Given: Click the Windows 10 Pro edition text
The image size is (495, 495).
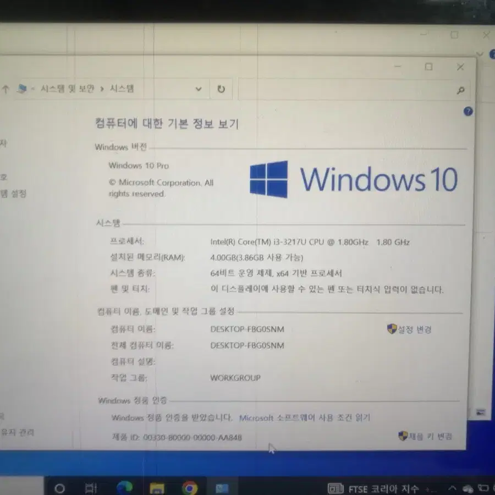Looking at the screenshot, I should (139, 166).
